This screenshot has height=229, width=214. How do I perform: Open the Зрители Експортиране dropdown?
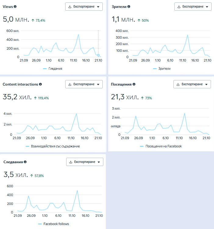pyautogui.click(x=193, y=7)
